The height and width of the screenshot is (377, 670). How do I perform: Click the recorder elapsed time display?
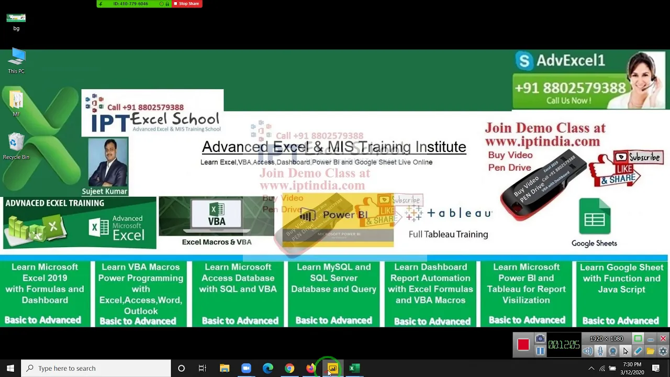pos(564,345)
